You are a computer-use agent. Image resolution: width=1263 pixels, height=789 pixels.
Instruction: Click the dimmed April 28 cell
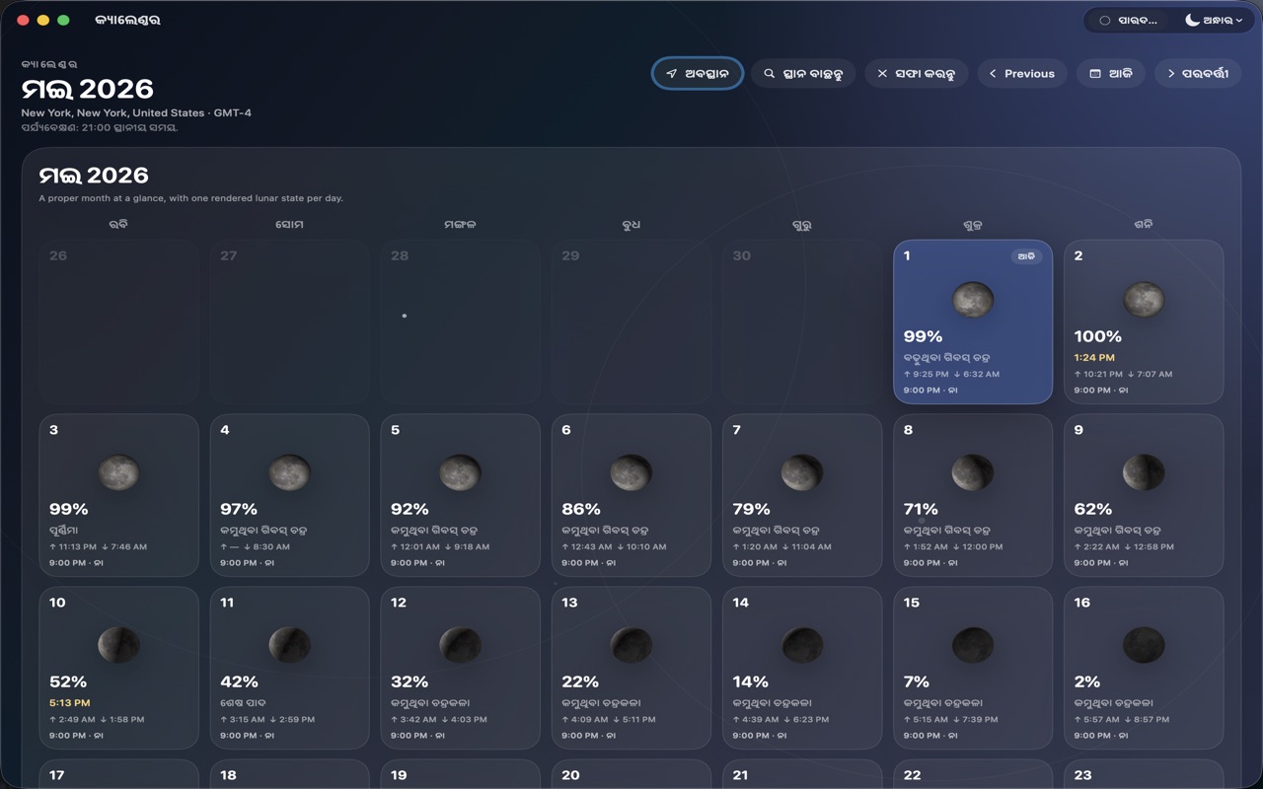click(x=460, y=322)
